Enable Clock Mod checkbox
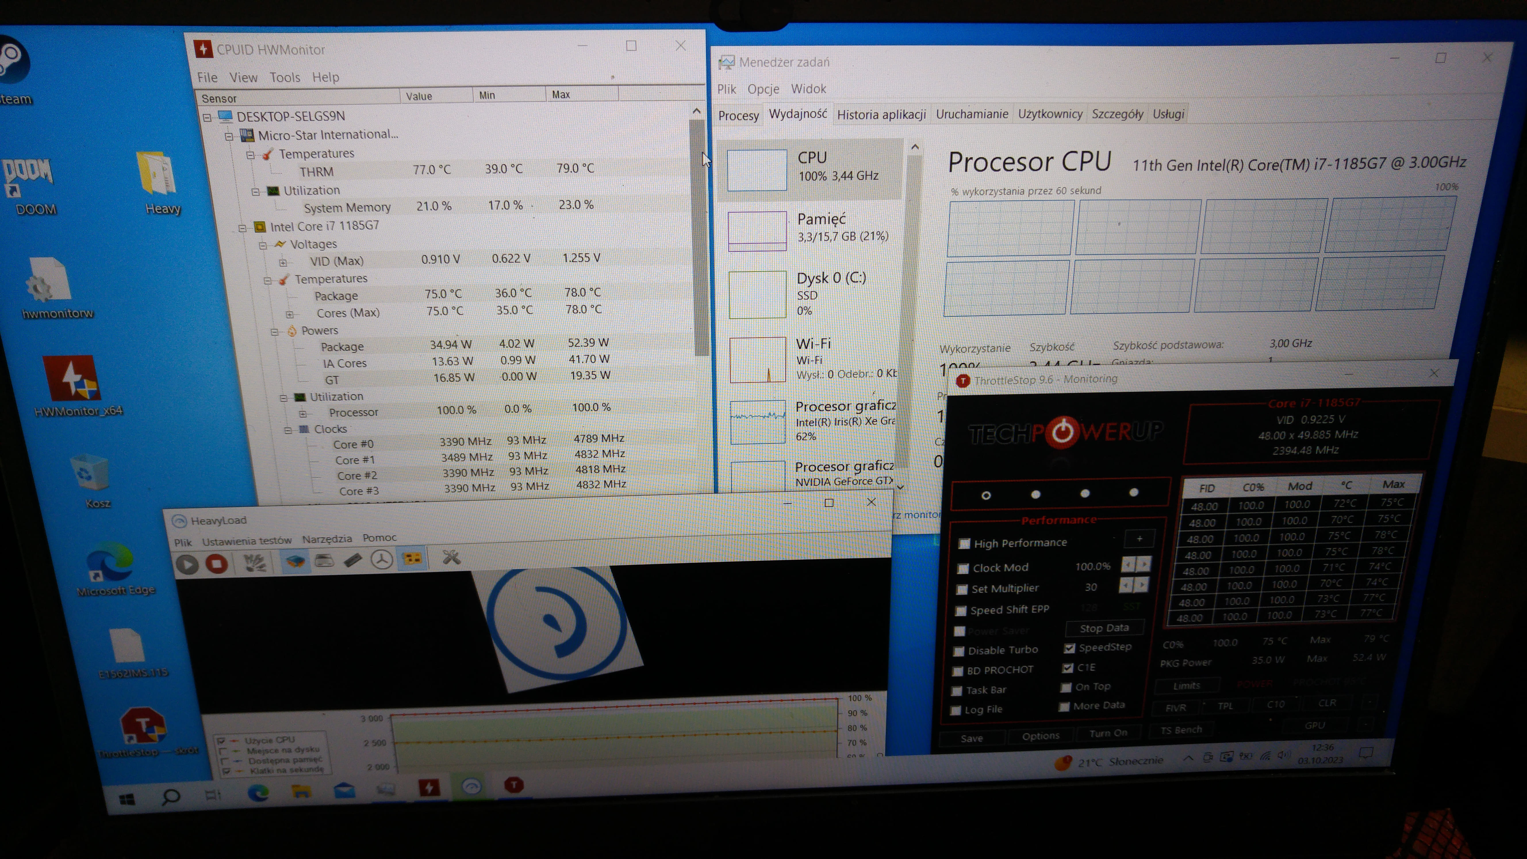 pos(963,569)
